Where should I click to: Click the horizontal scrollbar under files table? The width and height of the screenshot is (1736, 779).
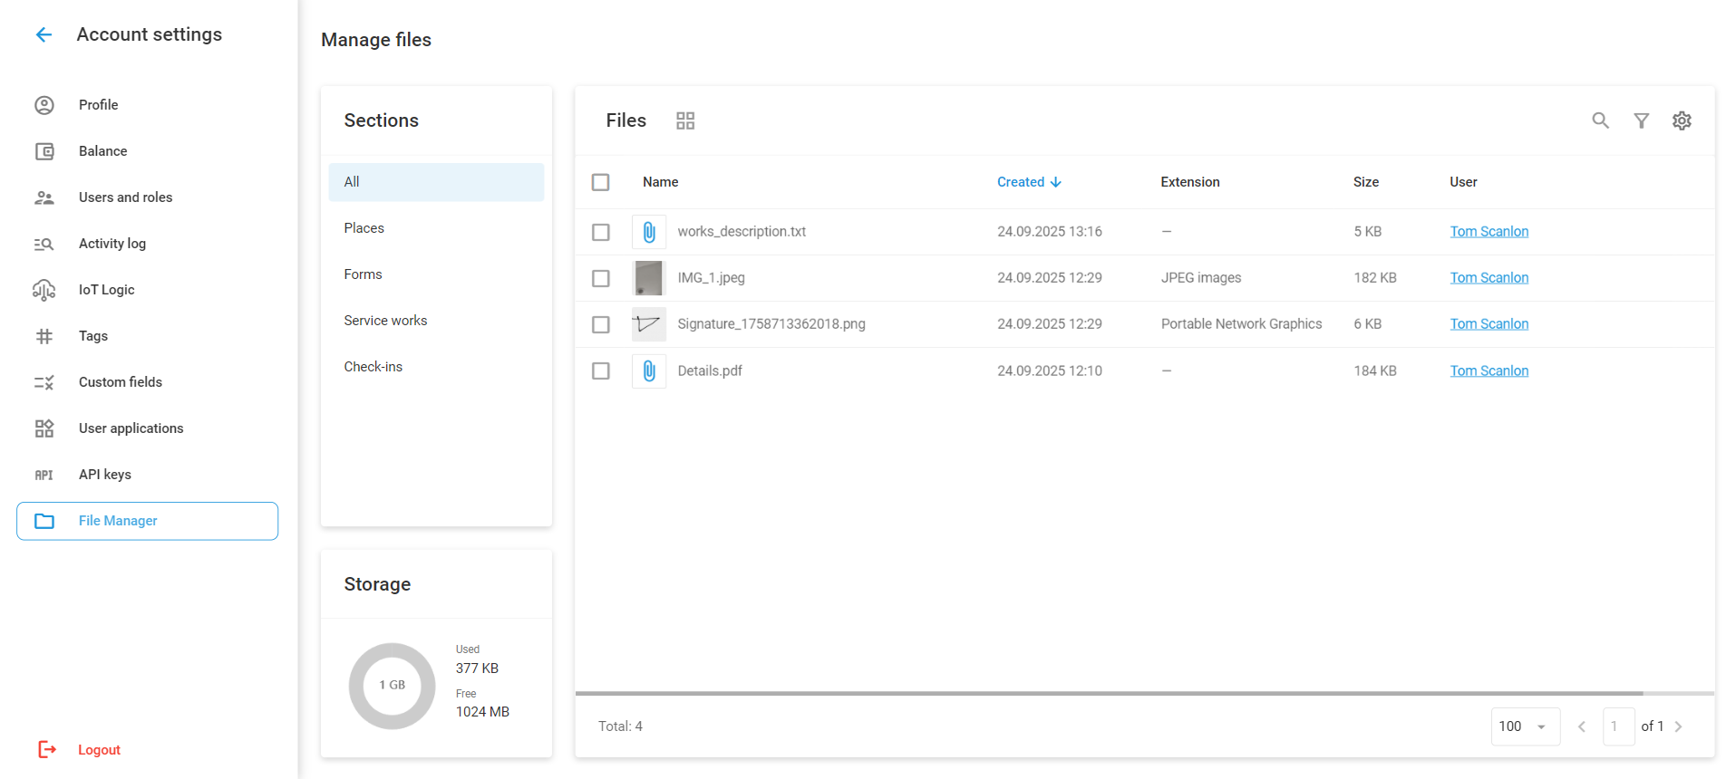(x=1109, y=693)
